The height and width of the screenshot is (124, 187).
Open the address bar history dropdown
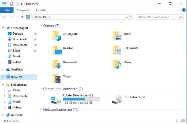[127, 17]
